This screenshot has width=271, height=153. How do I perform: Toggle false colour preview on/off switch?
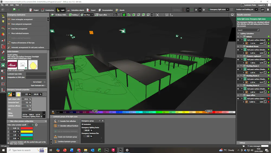(31, 125)
